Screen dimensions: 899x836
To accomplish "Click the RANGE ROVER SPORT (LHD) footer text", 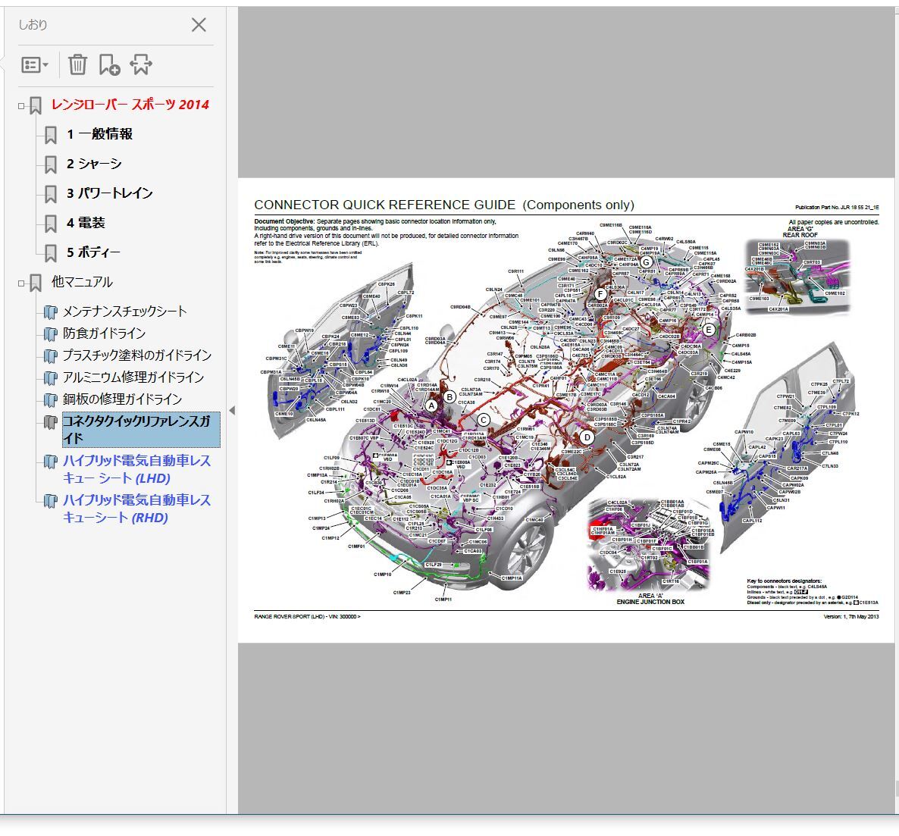I will (x=307, y=617).
